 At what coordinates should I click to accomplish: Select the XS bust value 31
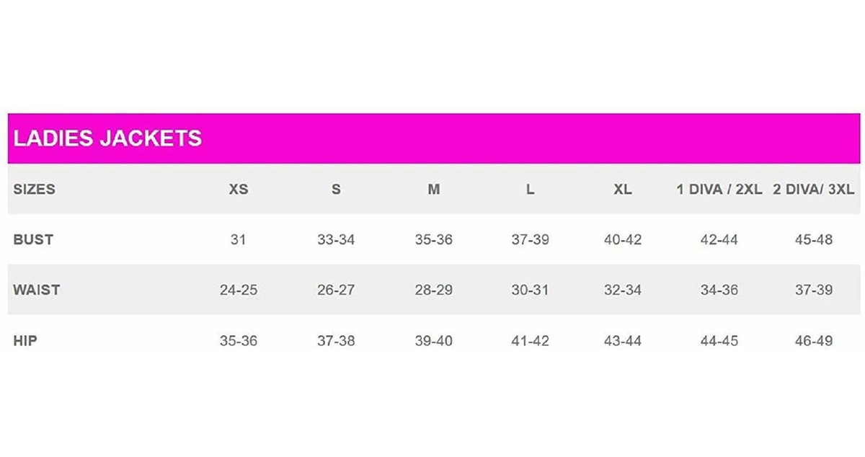pyautogui.click(x=239, y=240)
